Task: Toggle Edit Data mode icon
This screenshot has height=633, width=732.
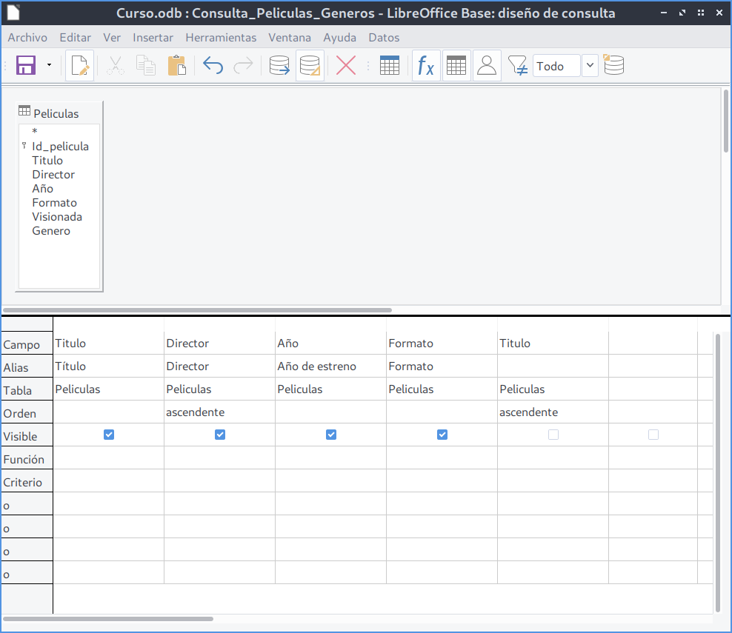Action: tap(80, 66)
